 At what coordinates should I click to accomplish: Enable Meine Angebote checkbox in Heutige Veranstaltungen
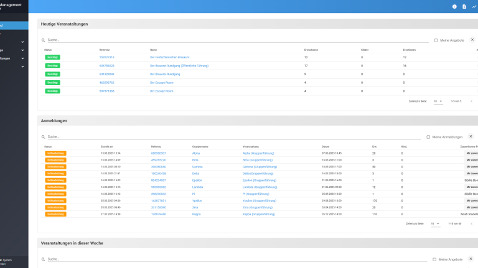(436, 40)
